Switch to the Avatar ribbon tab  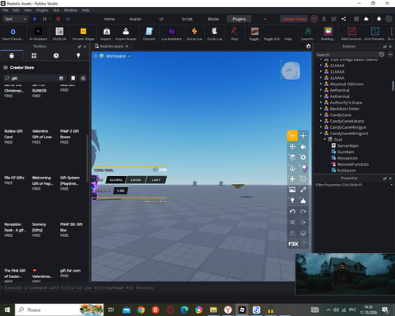pos(135,19)
